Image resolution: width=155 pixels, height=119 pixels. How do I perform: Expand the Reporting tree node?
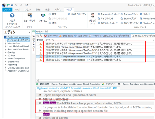pos(6,65)
